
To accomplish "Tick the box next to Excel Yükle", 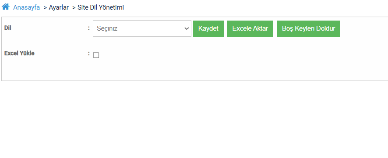I will click(x=96, y=55).
